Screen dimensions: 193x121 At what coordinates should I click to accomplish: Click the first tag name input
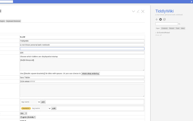coord(29,102)
